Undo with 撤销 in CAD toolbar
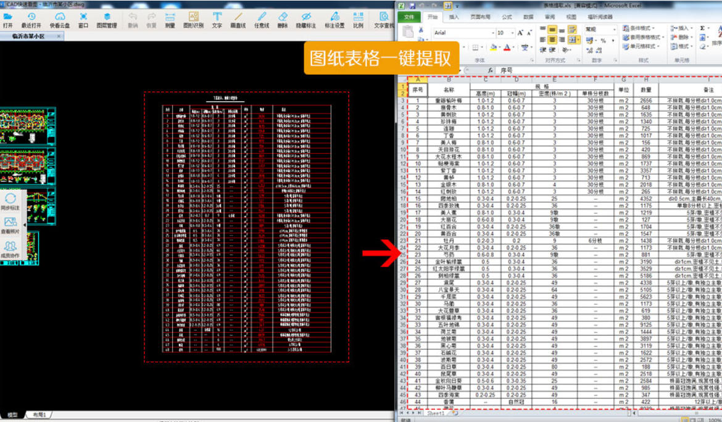 click(x=133, y=20)
